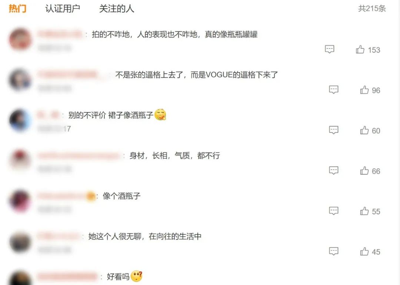Switch to the 热门 tab
Image resolution: width=400 pixels, height=285 pixels.
tap(18, 9)
